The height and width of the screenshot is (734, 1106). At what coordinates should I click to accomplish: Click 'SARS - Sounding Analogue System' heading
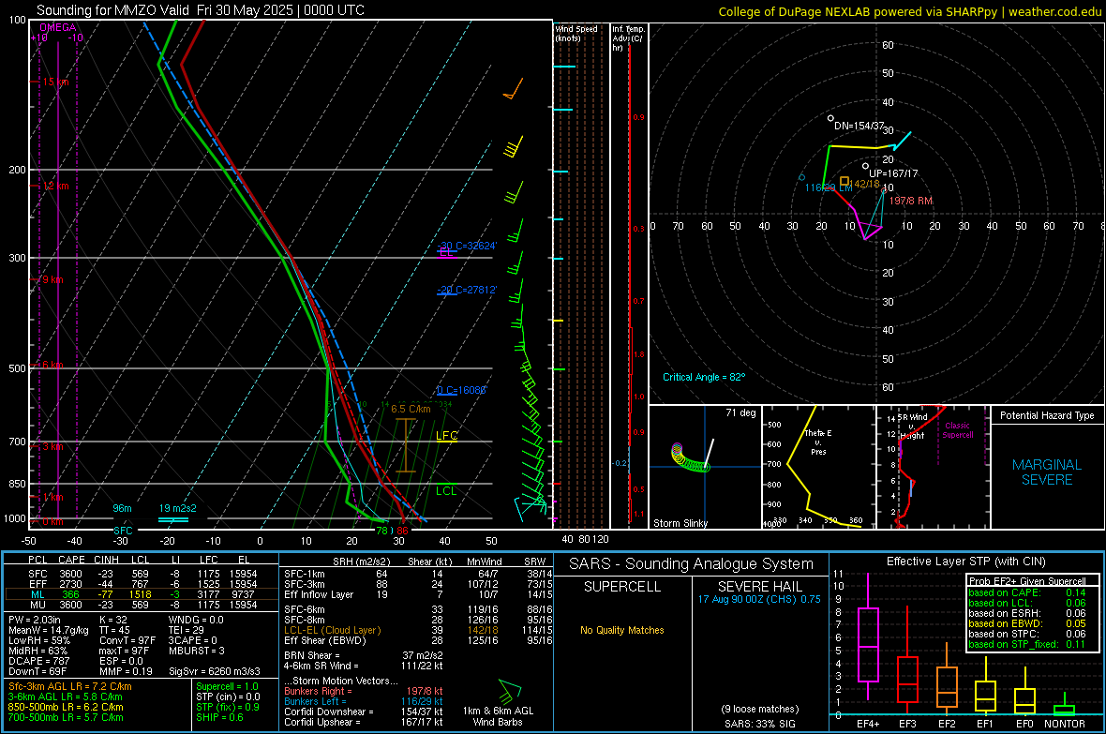[692, 563]
